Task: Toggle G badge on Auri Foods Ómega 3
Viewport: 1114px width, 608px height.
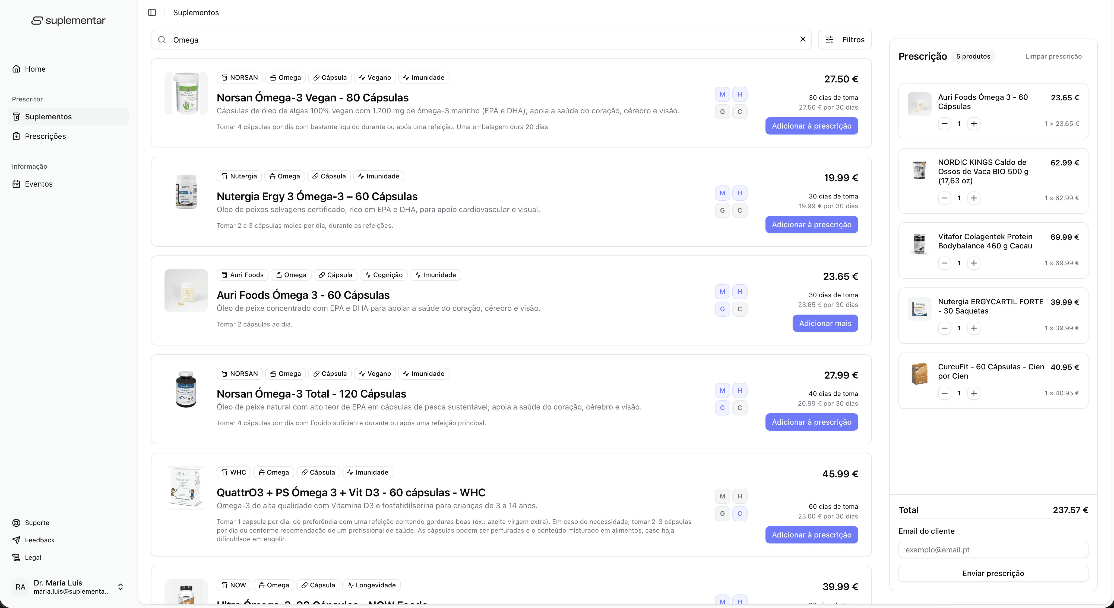Action: [x=722, y=309]
